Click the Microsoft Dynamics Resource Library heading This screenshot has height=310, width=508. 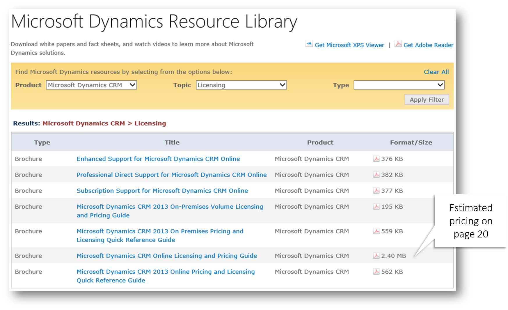click(154, 22)
